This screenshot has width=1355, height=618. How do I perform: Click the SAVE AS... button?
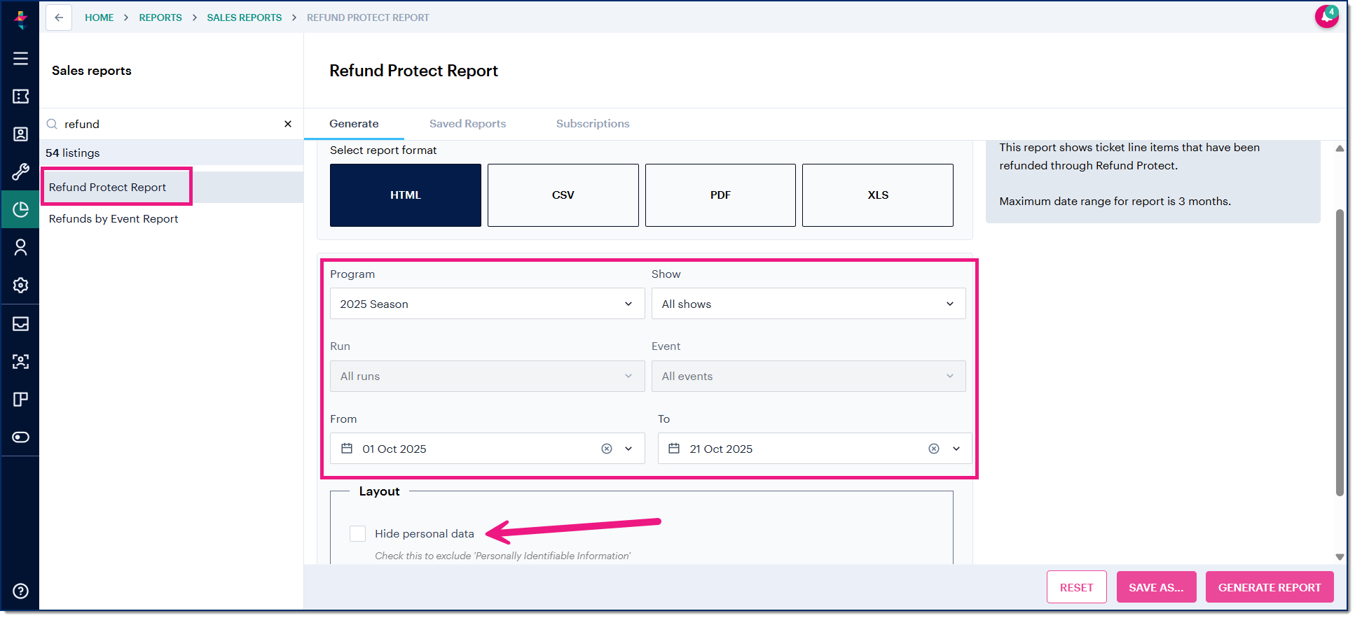pyautogui.click(x=1156, y=587)
